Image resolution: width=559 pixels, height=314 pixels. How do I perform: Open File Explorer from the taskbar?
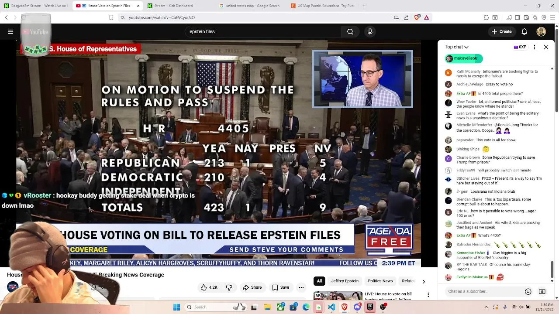[267, 307]
